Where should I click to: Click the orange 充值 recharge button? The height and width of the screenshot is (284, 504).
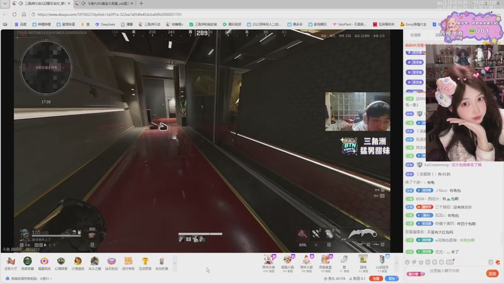pyautogui.click(x=375, y=278)
